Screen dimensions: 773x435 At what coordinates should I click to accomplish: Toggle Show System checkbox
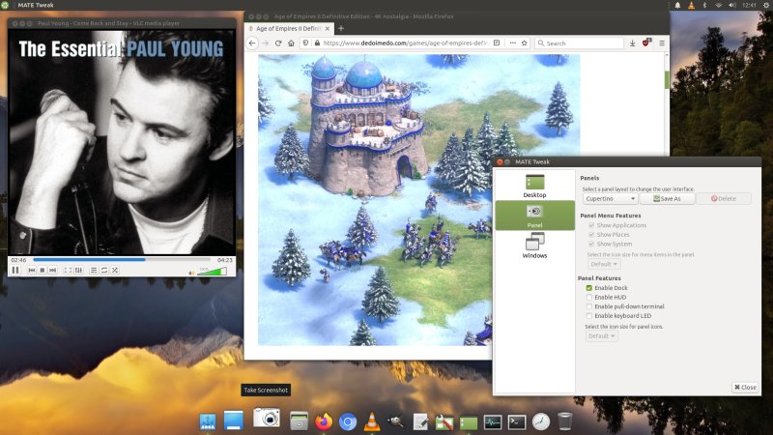coord(591,245)
